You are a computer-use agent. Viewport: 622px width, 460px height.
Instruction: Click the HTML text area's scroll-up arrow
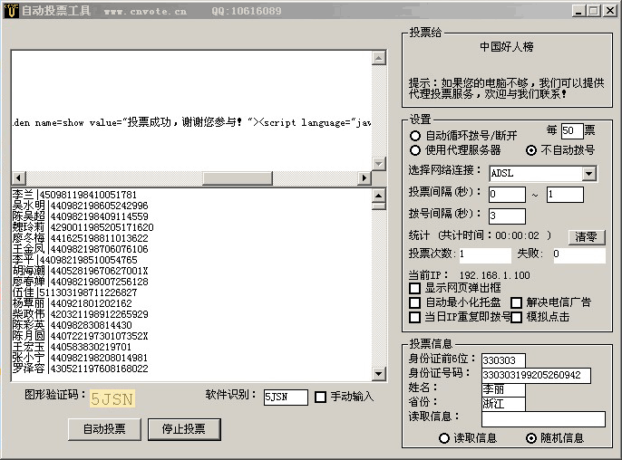(379, 58)
